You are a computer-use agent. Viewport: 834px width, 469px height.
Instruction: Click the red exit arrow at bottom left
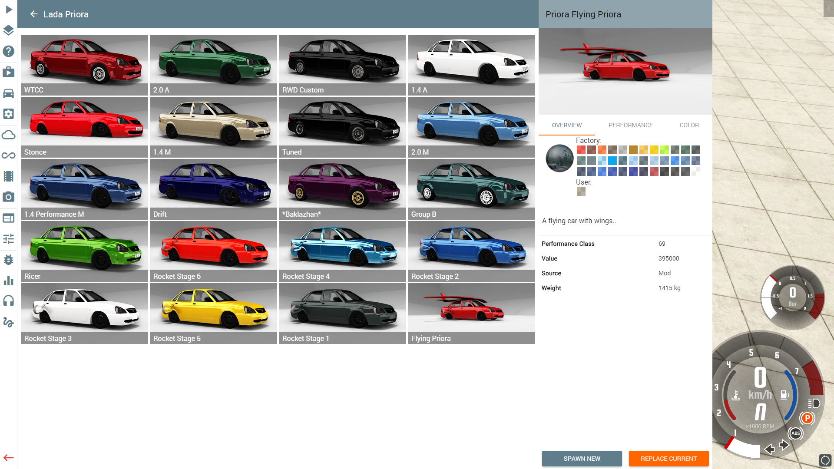(9, 458)
